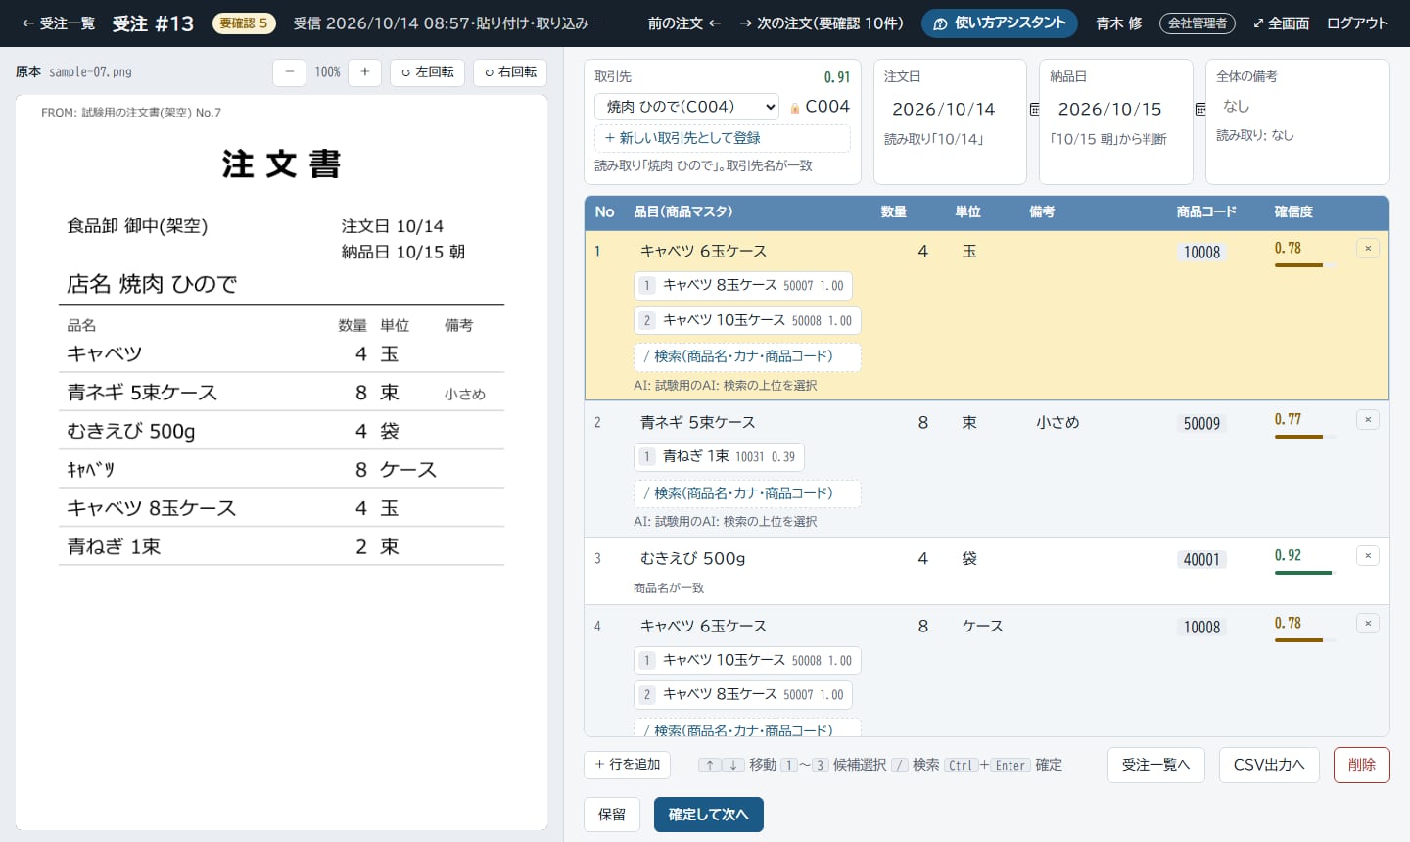This screenshot has height=842, width=1410.
Task: Zoom in the original image with plus button
Action: pyautogui.click(x=364, y=72)
